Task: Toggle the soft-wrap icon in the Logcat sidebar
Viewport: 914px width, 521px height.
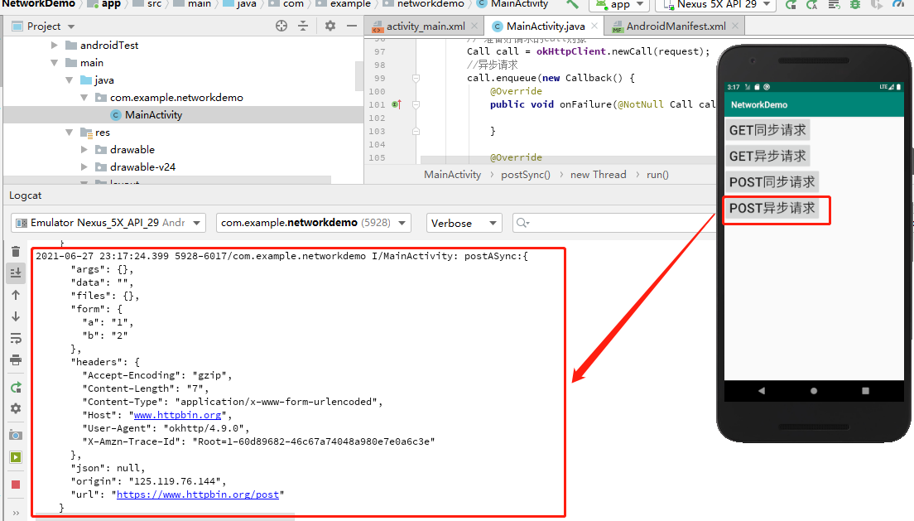Action: (16, 339)
